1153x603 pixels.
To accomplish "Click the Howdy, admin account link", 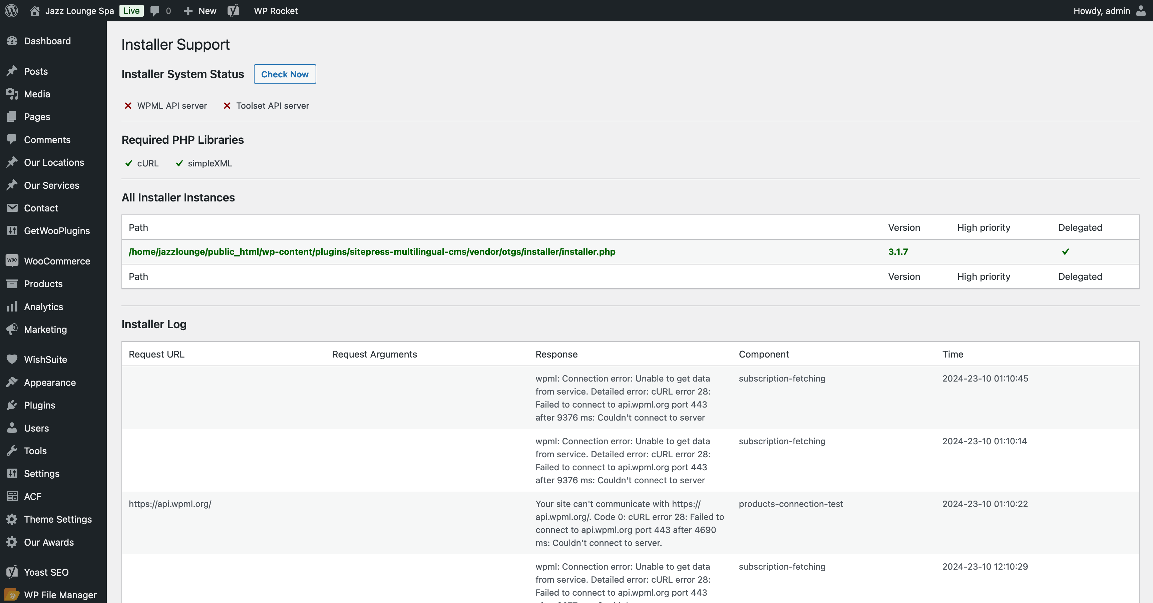I will (x=1102, y=11).
